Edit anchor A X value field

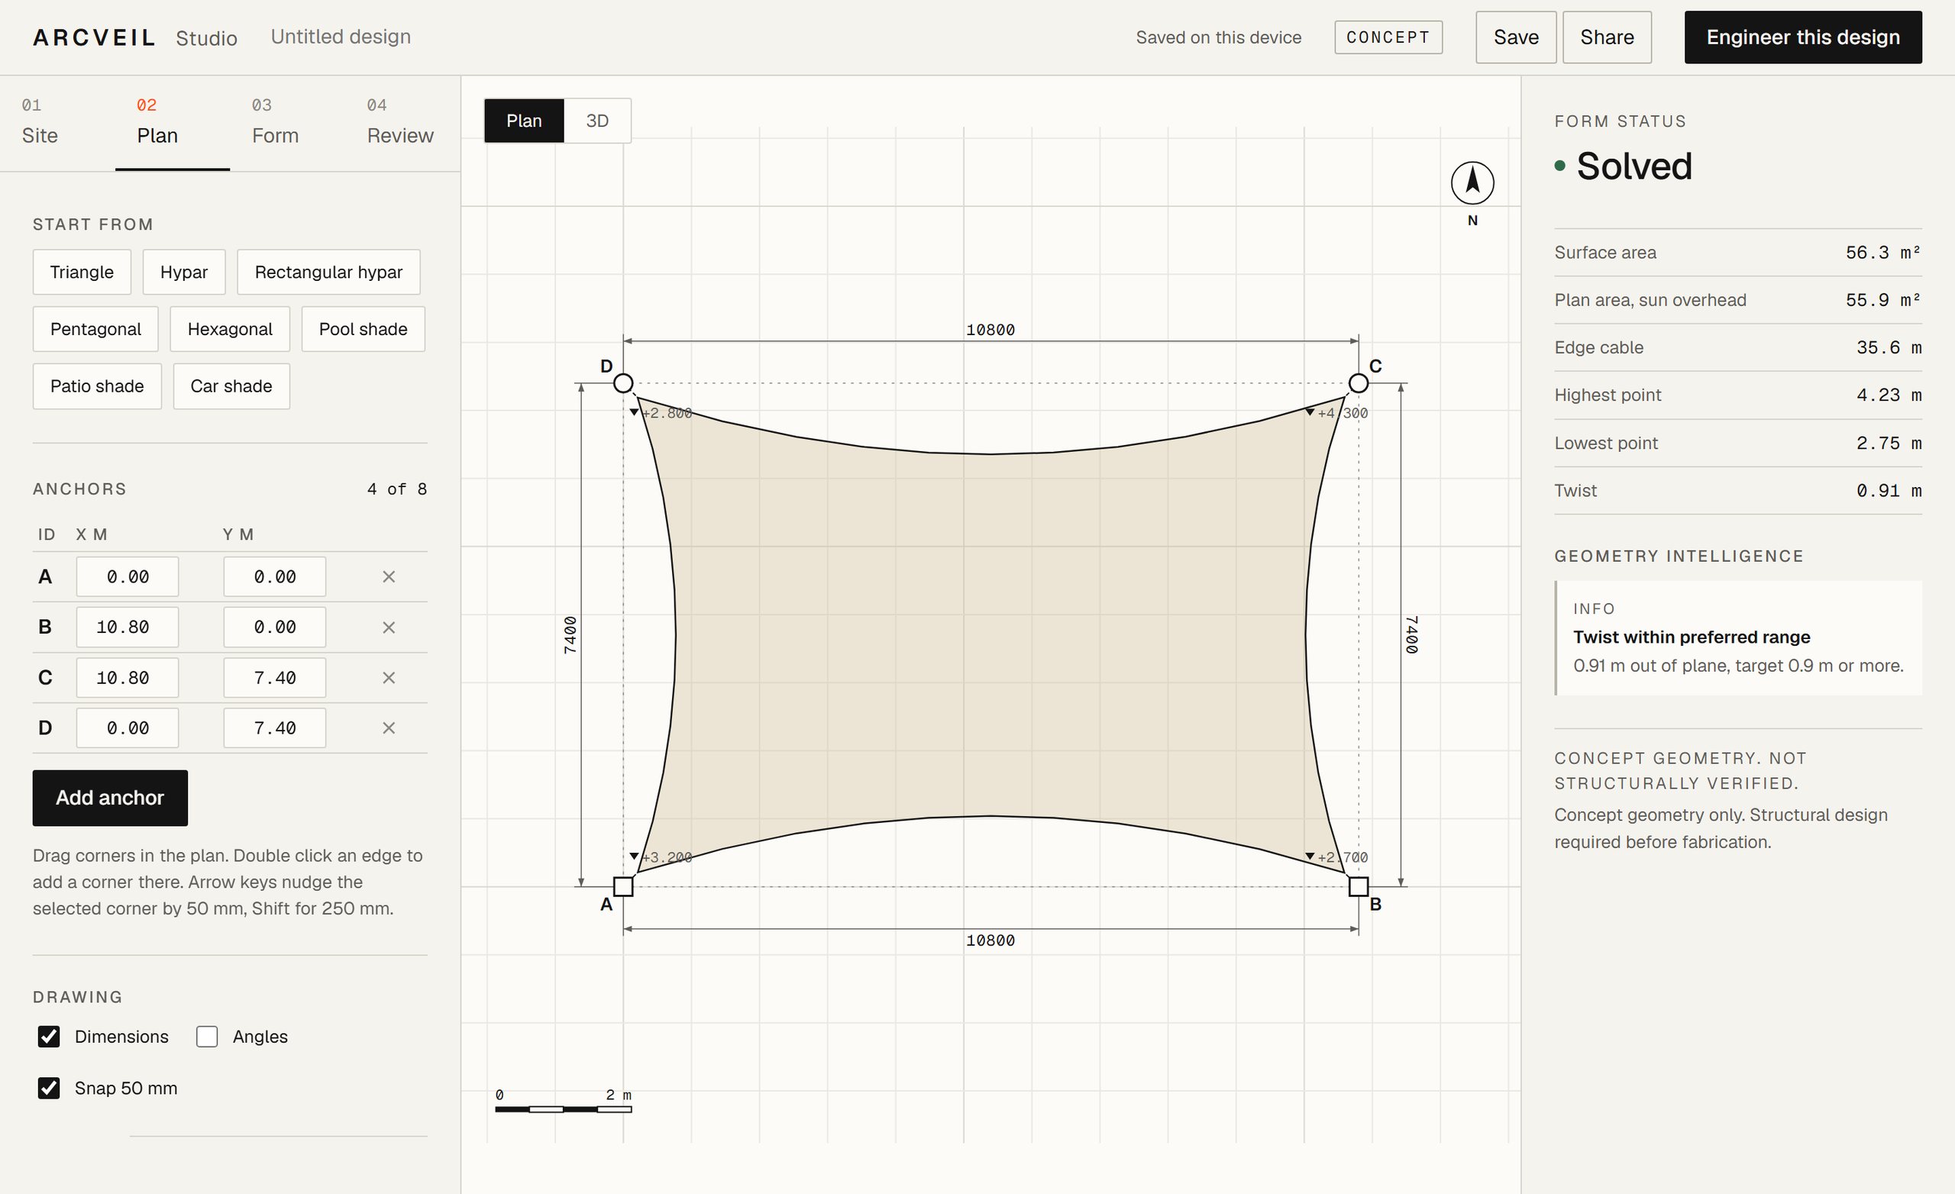coord(128,577)
